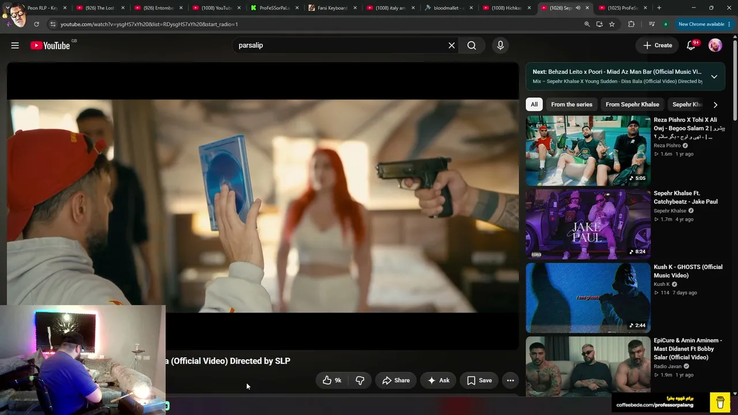Open title Kush K - GHOSTS (Official Music Video)
Image resolution: width=738 pixels, height=415 pixels.
(x=688, y=271)
